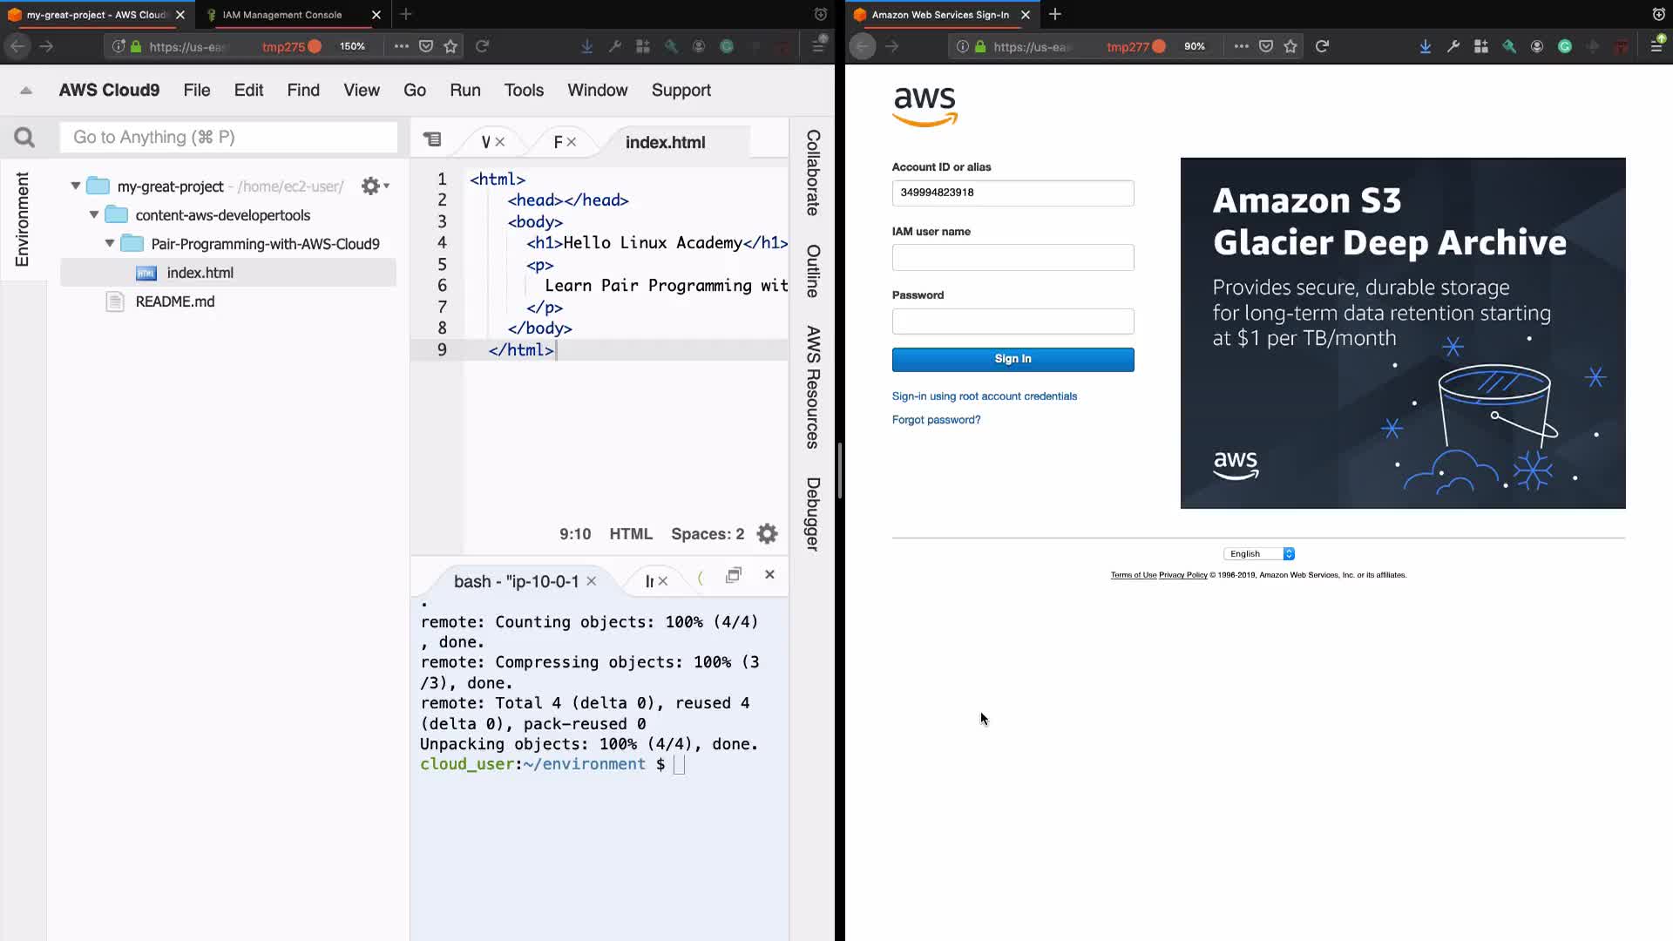
Task: Click the Sign In button
Action: (x=1013, y=359)
